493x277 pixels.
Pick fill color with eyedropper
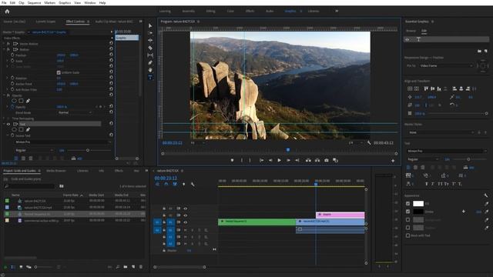486,203
